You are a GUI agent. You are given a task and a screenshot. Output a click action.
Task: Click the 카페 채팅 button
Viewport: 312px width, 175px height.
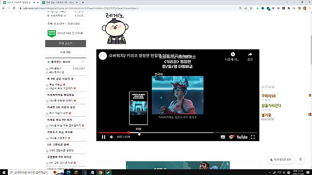coord(66,53)
